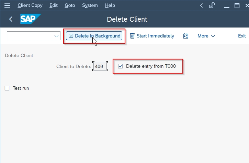Screen dimensions: 249x163
Task: Toggle Delete entry from T000 checkbox
Action: click(120, 66)
